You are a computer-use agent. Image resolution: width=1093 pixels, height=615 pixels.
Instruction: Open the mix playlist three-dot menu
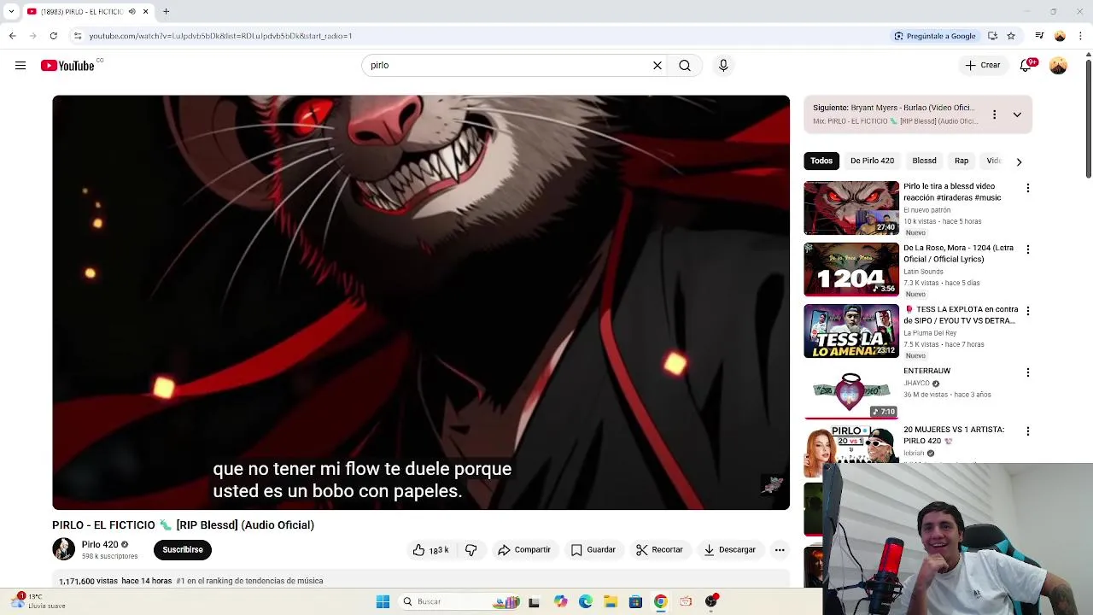click(x=994, y=114)
